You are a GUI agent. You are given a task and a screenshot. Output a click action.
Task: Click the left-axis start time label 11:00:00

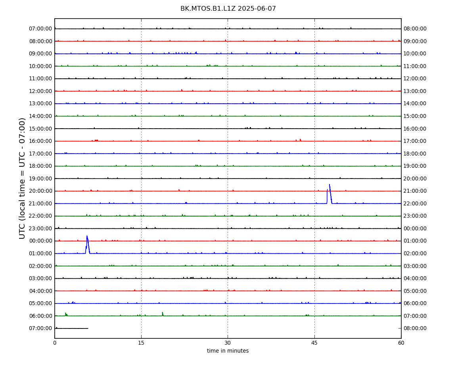click(x=41, y=79)
